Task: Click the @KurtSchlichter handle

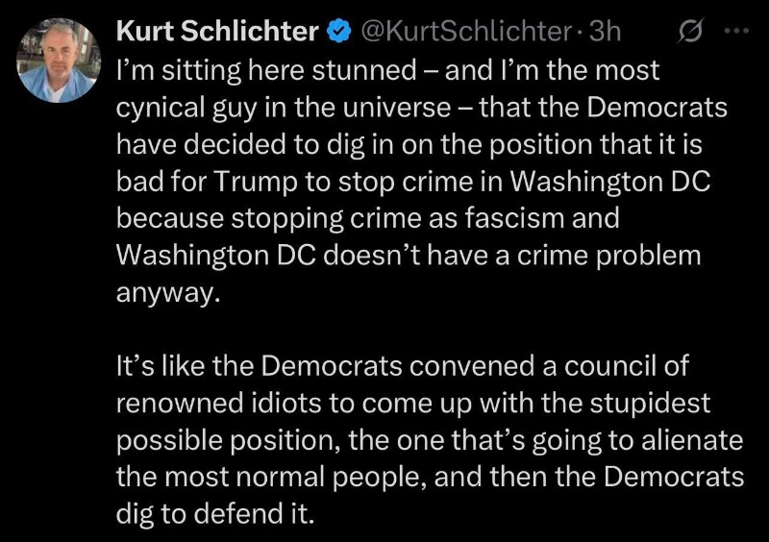Action: tap(465, 32)
